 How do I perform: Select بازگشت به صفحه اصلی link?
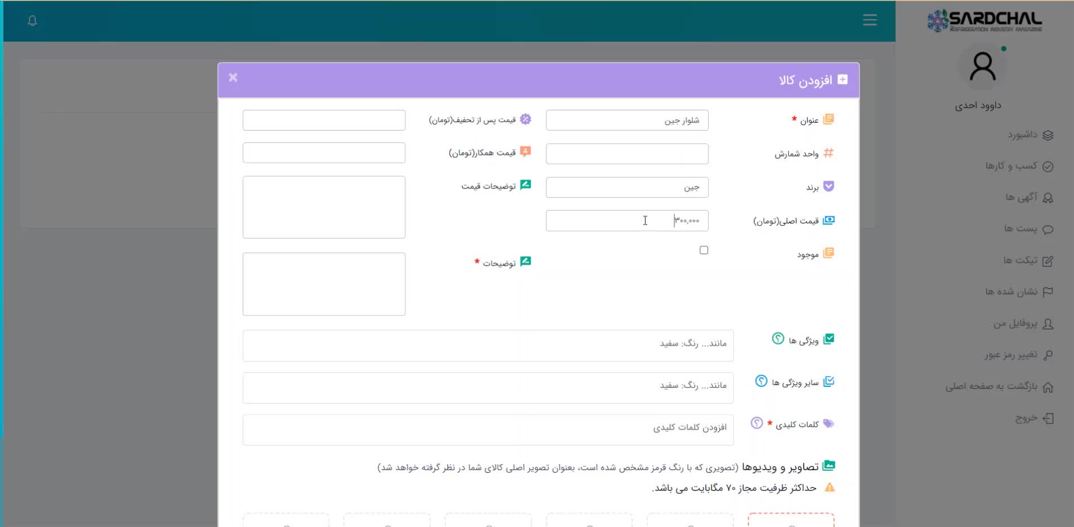(999, 387)
